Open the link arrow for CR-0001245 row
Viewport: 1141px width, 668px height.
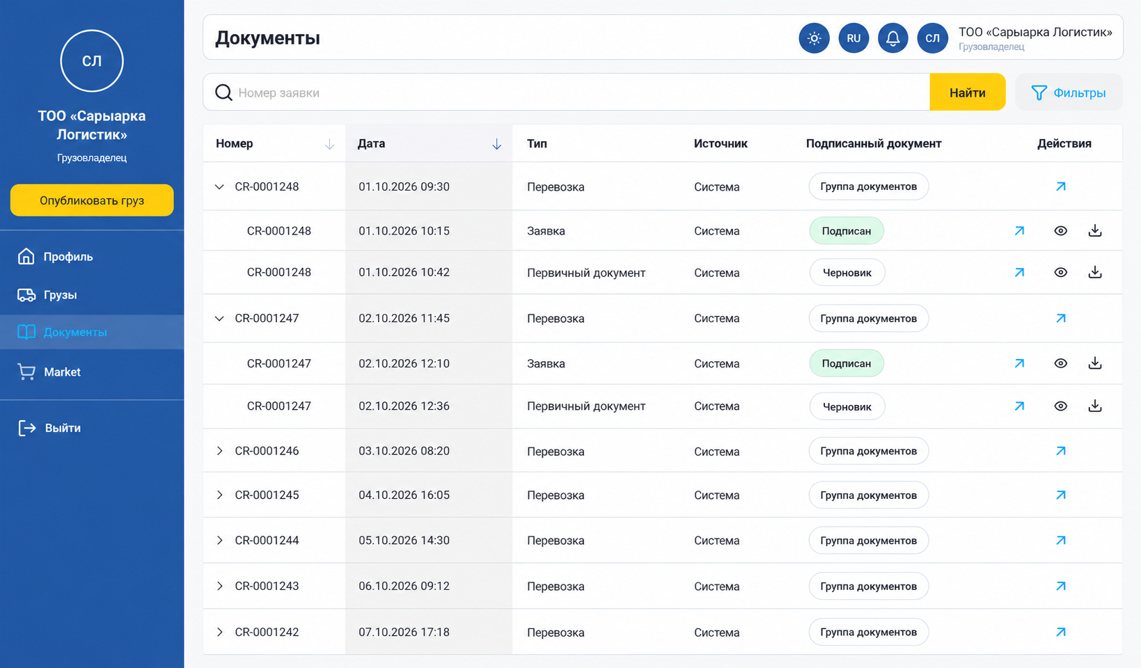[x=1060, y=495]
